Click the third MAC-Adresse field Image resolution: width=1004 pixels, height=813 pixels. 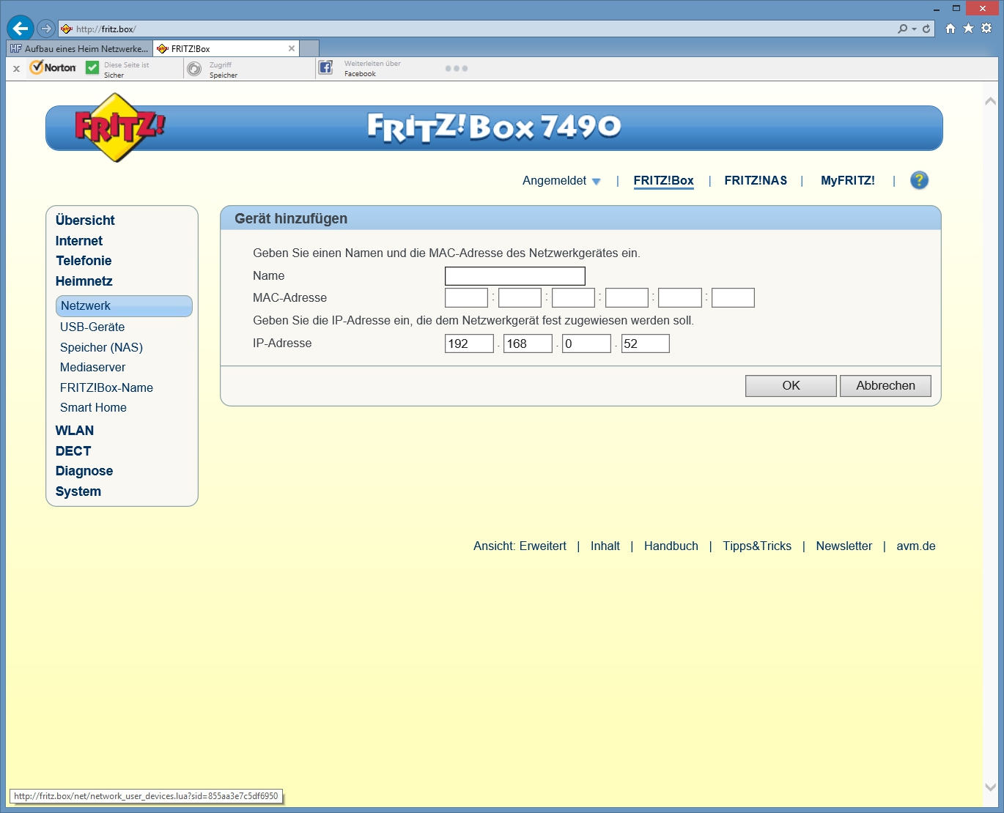(x=573, y=298)
